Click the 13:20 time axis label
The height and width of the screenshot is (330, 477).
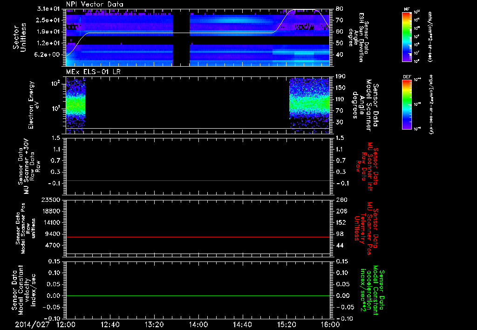point(154,324)
